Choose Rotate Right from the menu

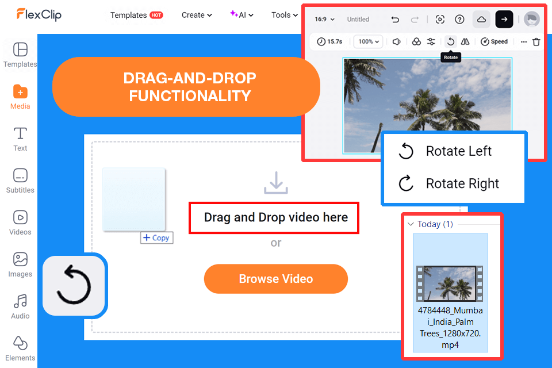click(x=449, y=183)
